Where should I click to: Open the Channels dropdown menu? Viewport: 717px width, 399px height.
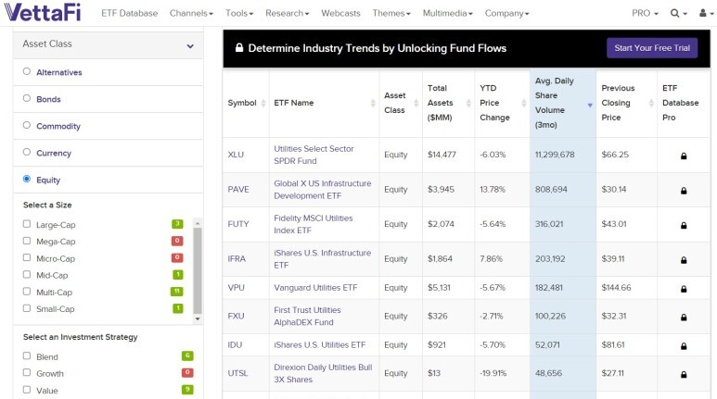pos(191,13)
